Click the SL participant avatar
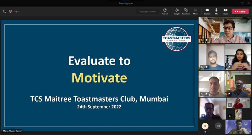This screenshot has height=135, width=252. pos(205,126)
